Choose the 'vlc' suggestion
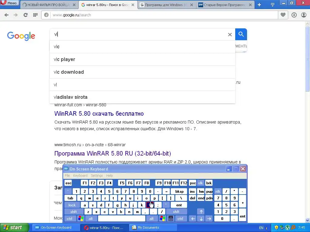Image resolution: width=310 pixels, height=232 pixels. (142, 47)
